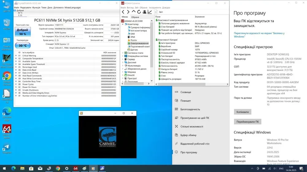Open the AIDA64 user/report wizard icon
Viewport: 307px width, 172px height.
144,12
